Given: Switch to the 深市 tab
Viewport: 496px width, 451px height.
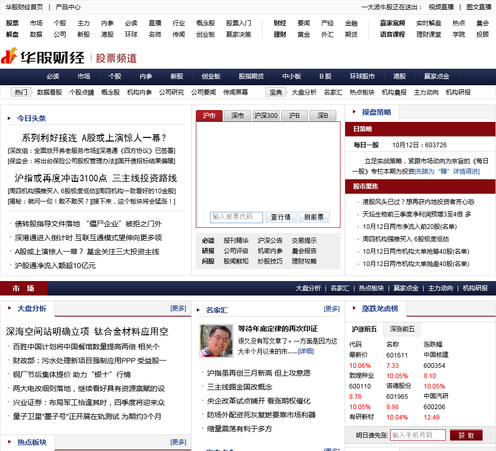Looking at the screenshot, I should click(x=238, y=116).
